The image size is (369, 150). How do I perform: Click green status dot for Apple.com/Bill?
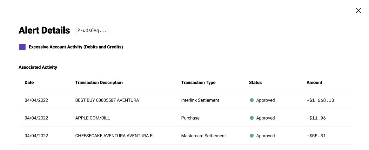tap(252, 118)
